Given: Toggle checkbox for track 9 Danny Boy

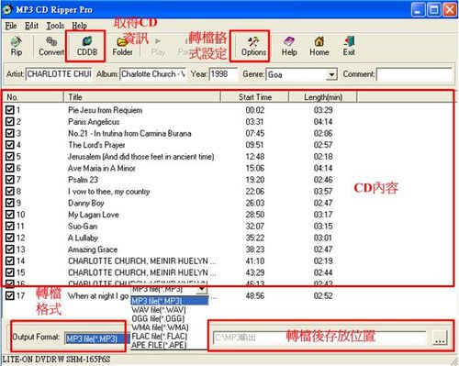Looking at the screenshot, I should tap(10, 203).
